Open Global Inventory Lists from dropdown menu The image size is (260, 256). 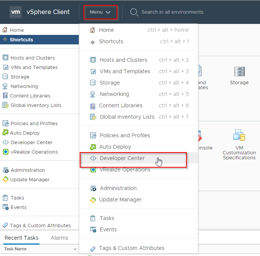point(139,117)
